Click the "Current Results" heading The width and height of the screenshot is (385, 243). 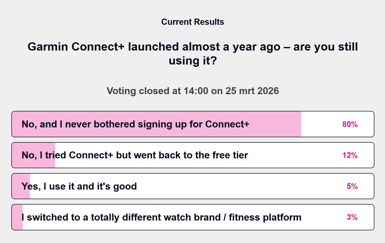click(192, 22)
